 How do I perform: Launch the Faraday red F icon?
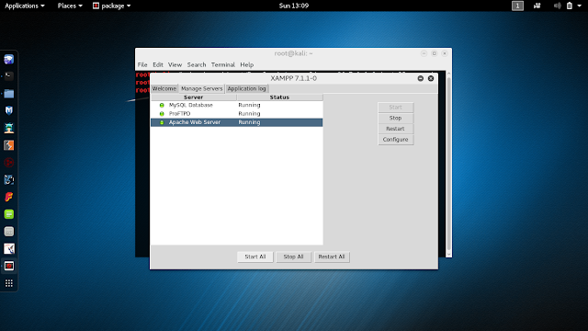point(8,197)
